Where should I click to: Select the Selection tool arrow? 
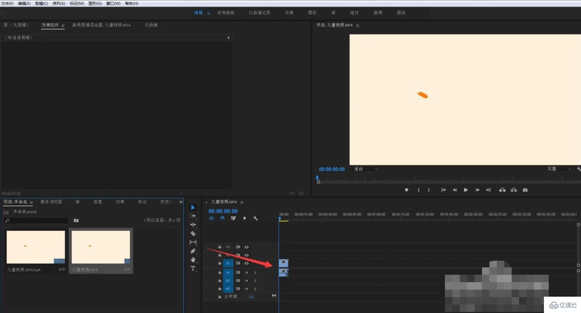coord(193,207)
